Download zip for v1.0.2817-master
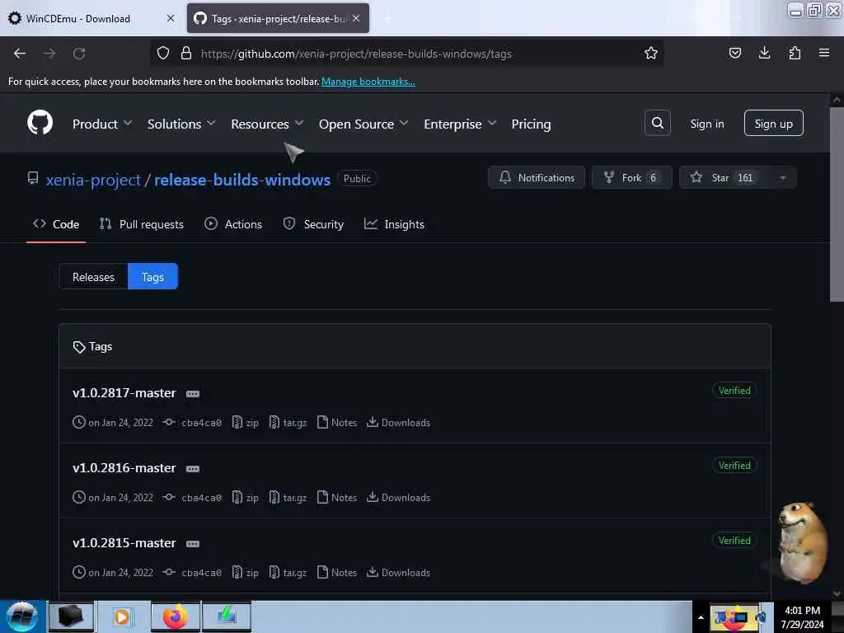The image size is (844, 633). pos(246,423)
